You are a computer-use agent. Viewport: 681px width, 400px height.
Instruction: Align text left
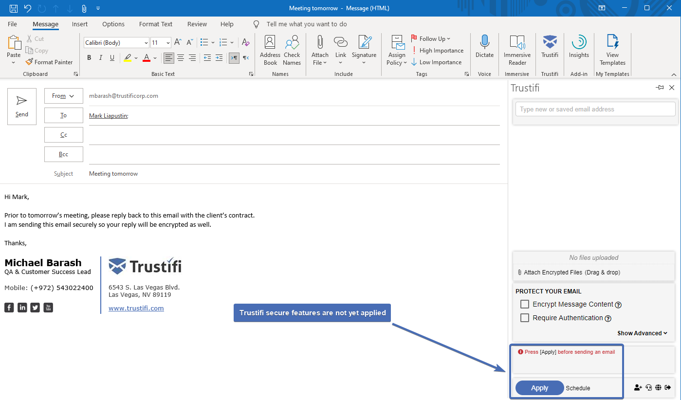click(168, 58)
